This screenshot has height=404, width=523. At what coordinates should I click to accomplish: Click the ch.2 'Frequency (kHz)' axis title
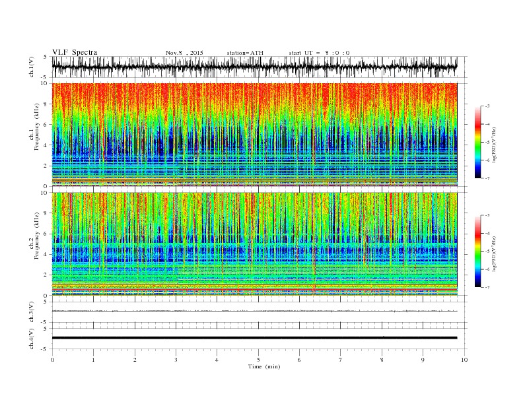pyautogui.click(x=37, y=236)
